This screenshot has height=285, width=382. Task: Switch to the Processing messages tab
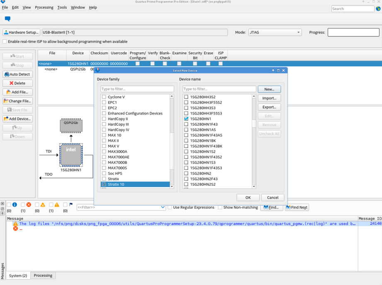point(43,275)
